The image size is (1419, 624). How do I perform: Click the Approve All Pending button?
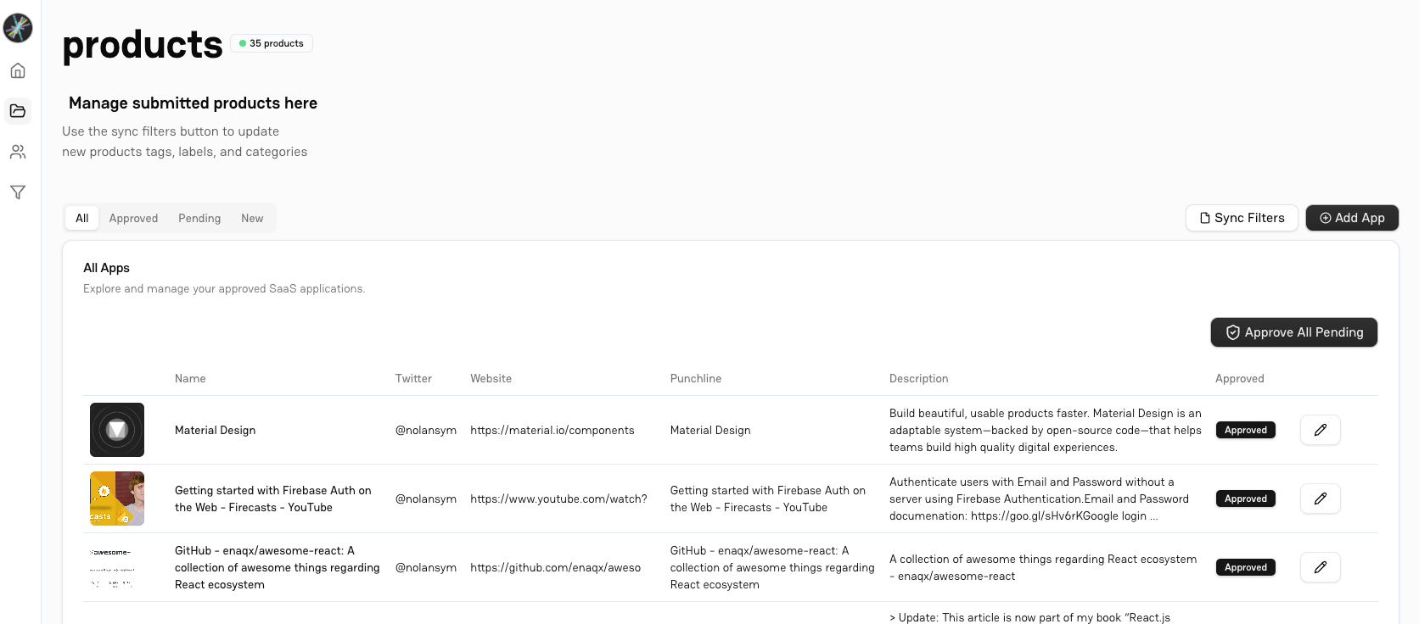point(1293,332)
